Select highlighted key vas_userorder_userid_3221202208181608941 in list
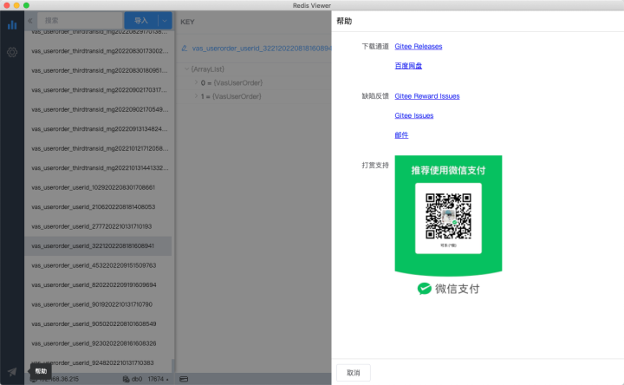 pos(98,245)
